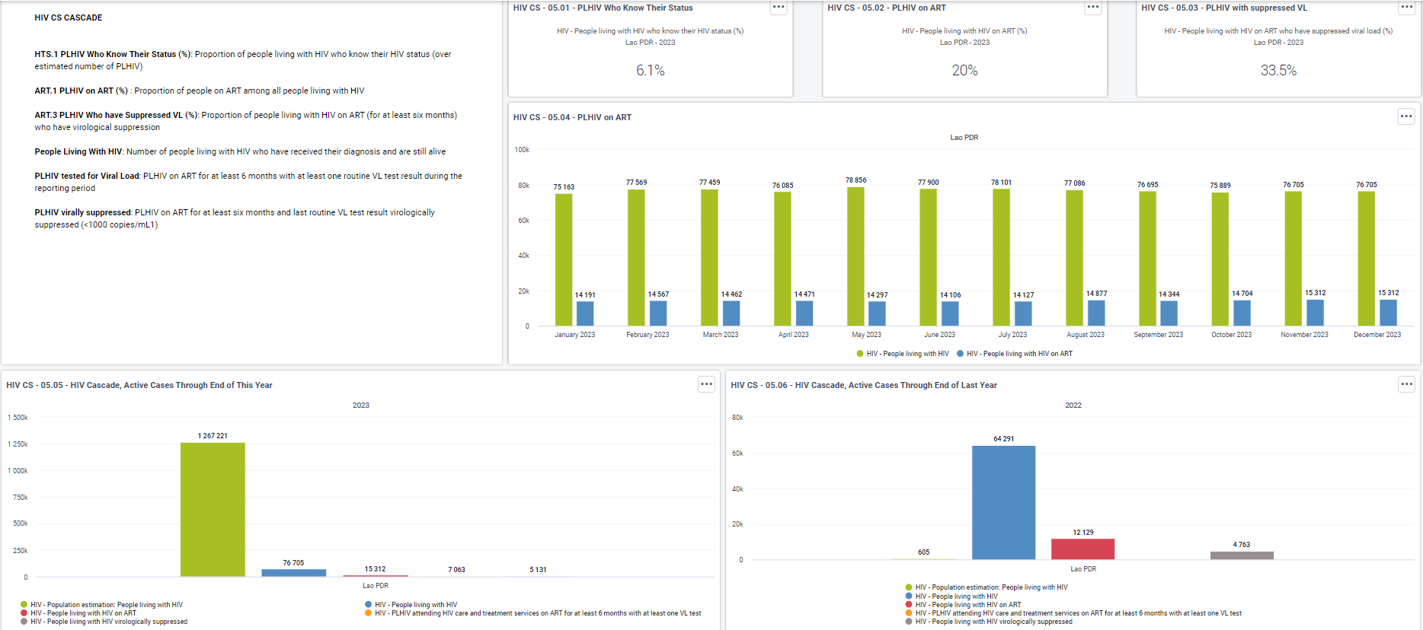
Task: Click the 4 763 gray bar in 2022 cascade
Action: click(1242, 555)
